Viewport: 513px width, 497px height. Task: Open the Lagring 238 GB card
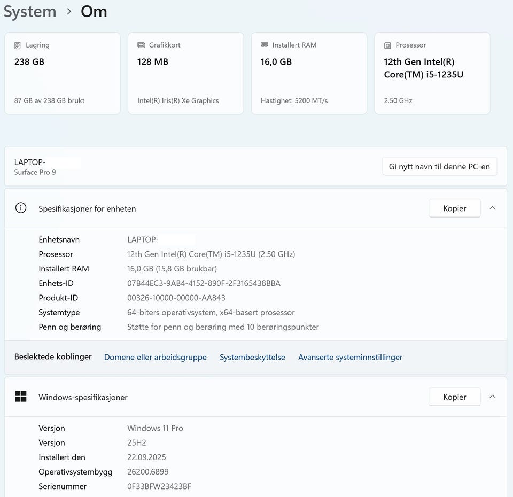(x=63, y=73)
